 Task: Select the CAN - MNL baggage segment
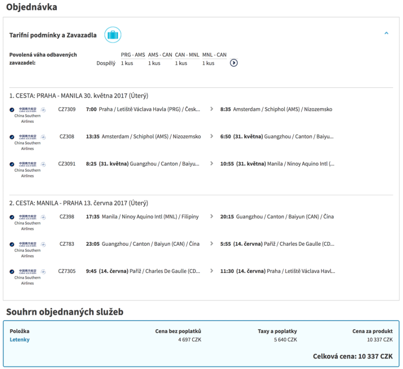click(187, 55)
